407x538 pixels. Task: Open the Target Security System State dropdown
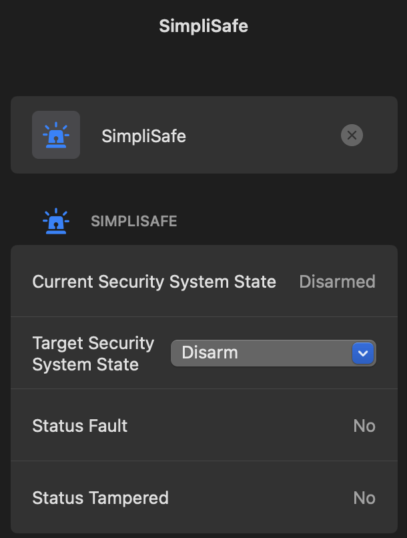coord(273,352)
